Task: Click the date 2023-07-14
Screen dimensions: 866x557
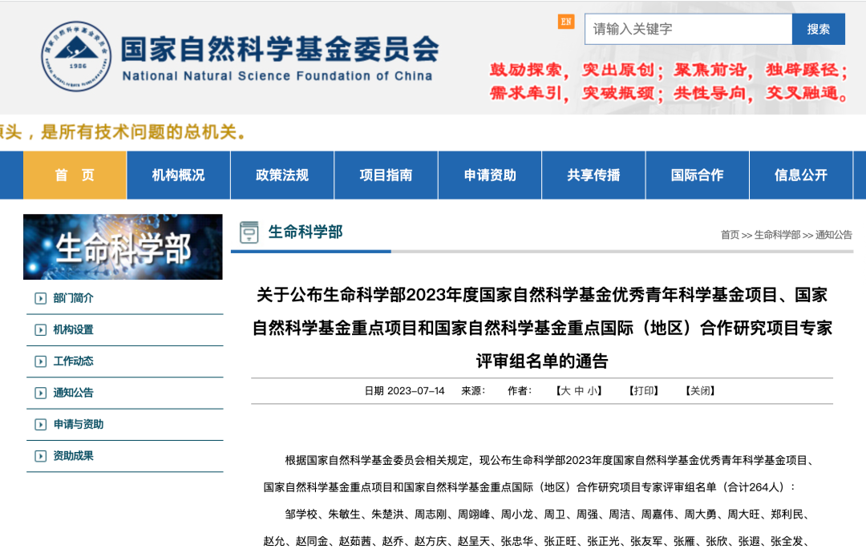Action: [416, 391]
